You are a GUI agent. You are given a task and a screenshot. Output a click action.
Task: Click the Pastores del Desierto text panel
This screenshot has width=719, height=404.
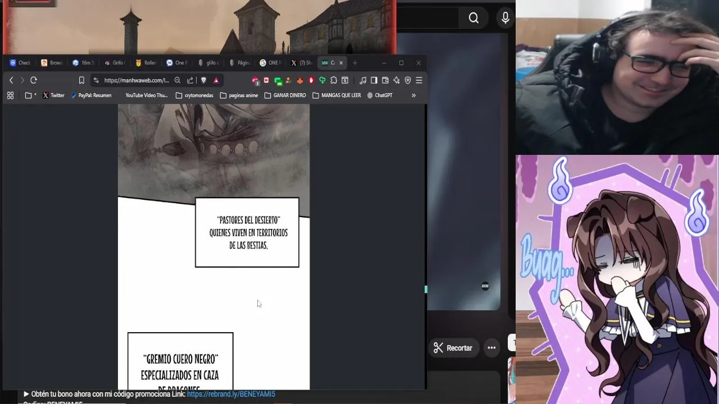coord(247,232)
